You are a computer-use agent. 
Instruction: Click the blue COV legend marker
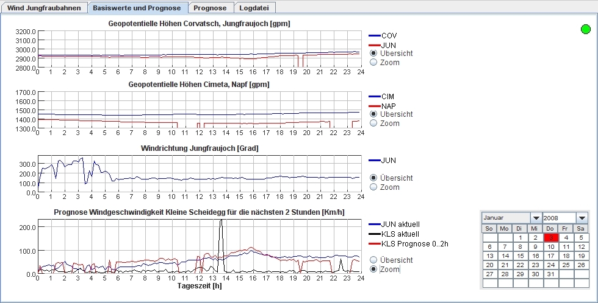point(374,36)
